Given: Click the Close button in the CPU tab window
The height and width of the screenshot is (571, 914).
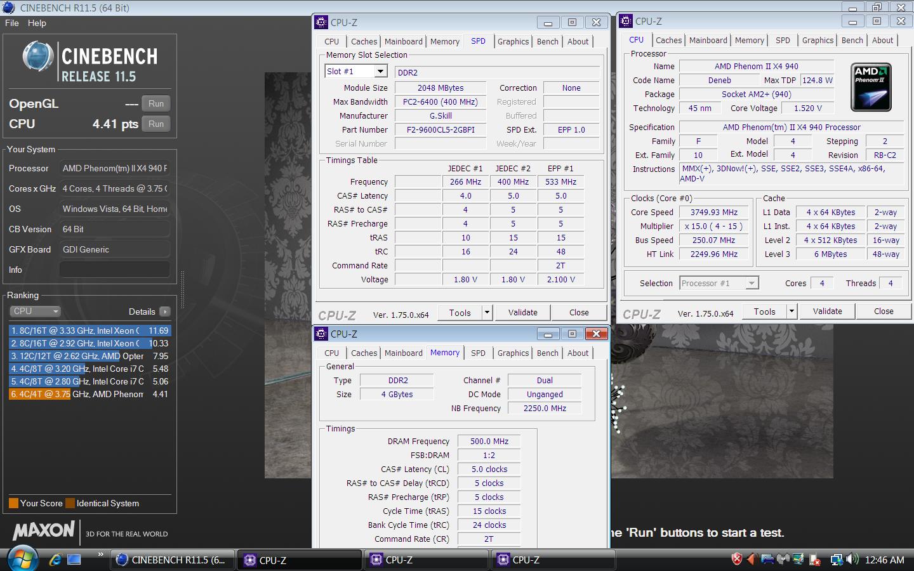Looking at the screenshot, I should point(884,311).
